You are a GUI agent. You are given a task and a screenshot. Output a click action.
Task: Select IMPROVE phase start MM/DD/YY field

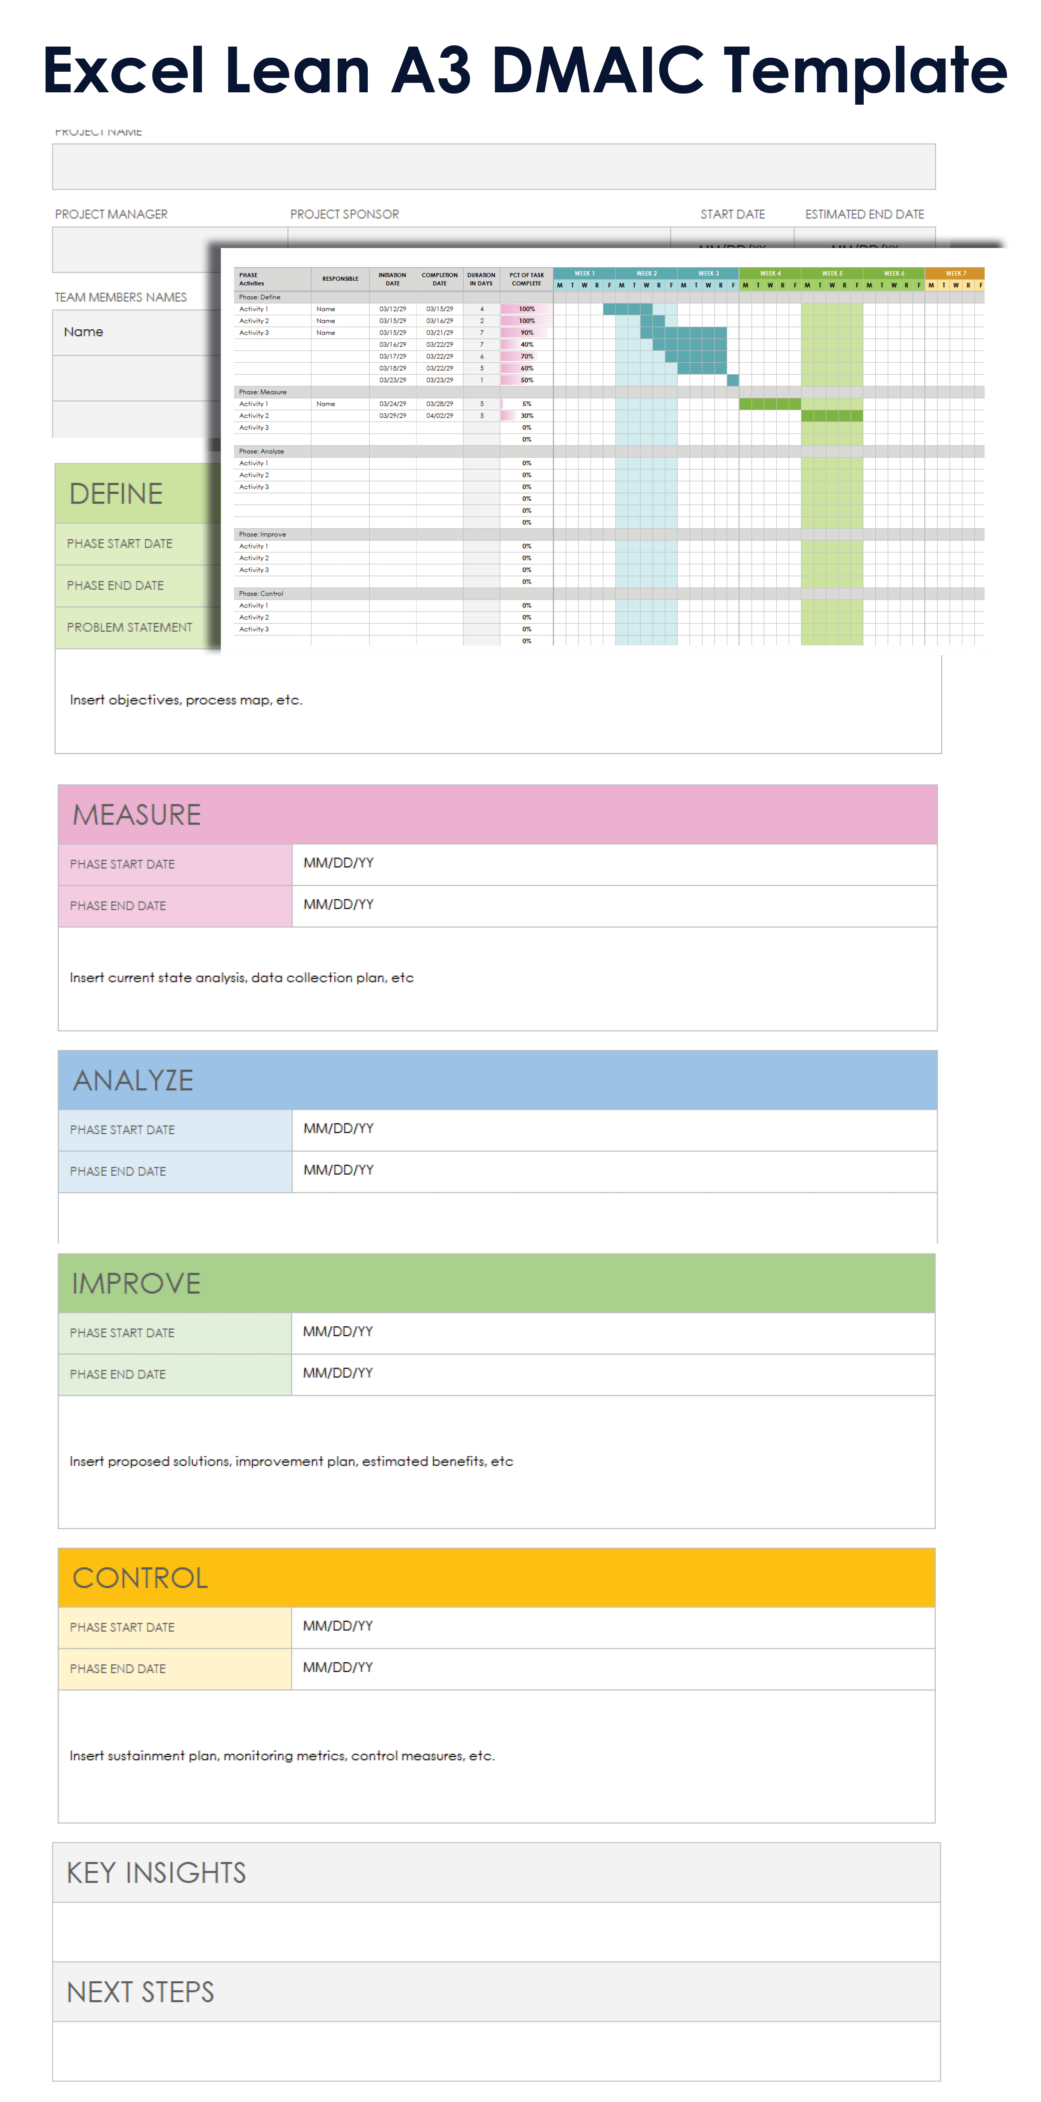(x=613, y=1333)
